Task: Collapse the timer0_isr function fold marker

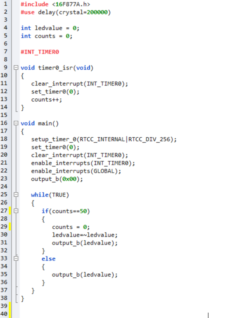Action: [16, 67]
